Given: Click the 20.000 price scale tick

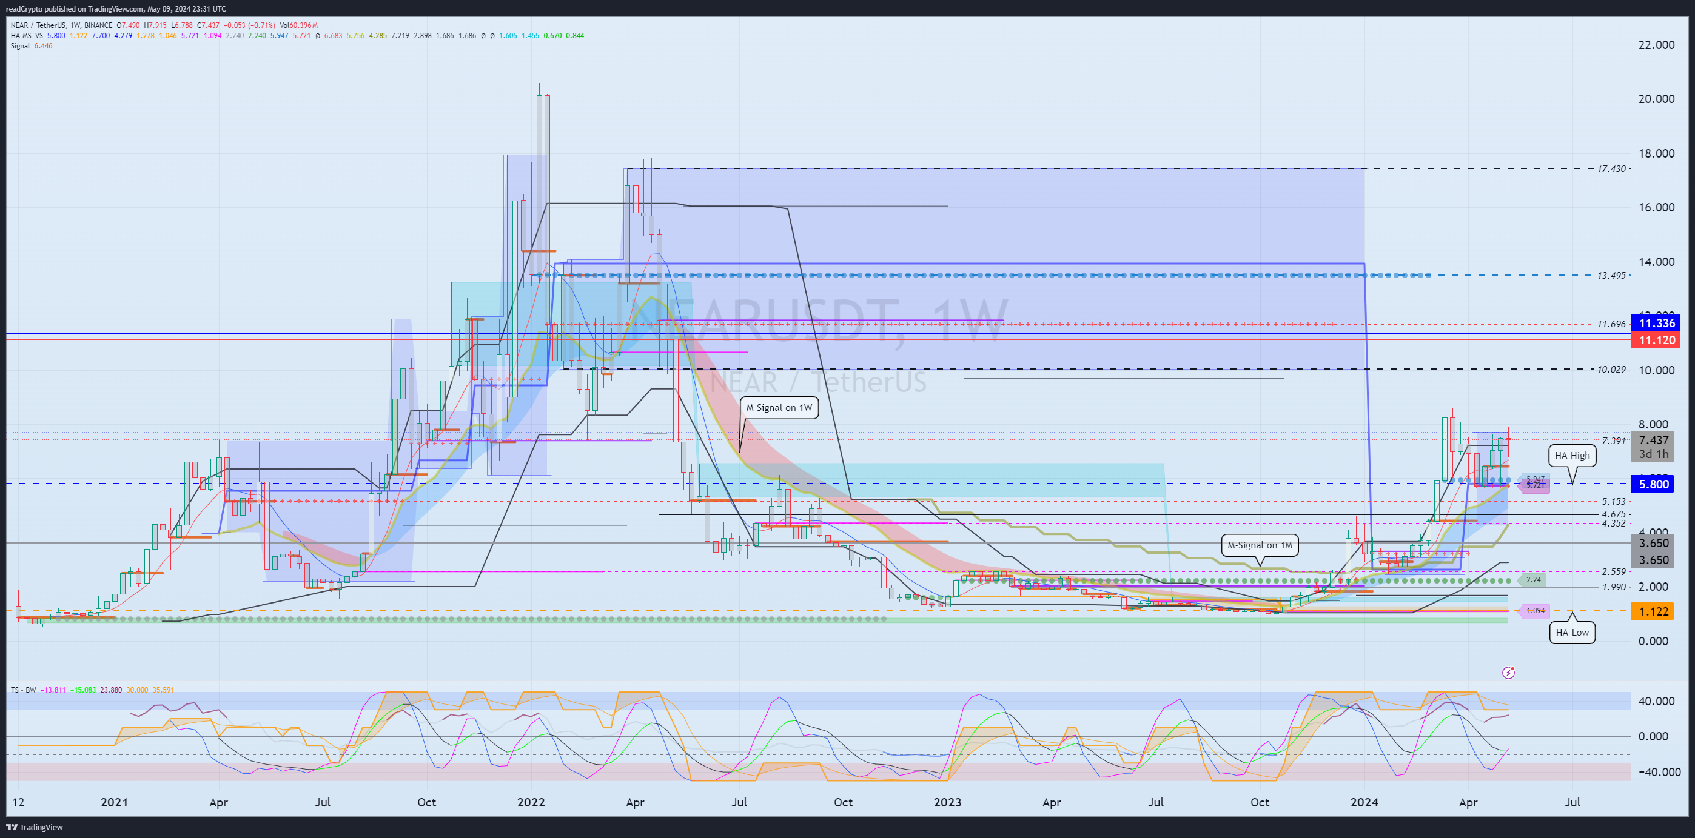Looking at the screenshot, I should 1656,99.
